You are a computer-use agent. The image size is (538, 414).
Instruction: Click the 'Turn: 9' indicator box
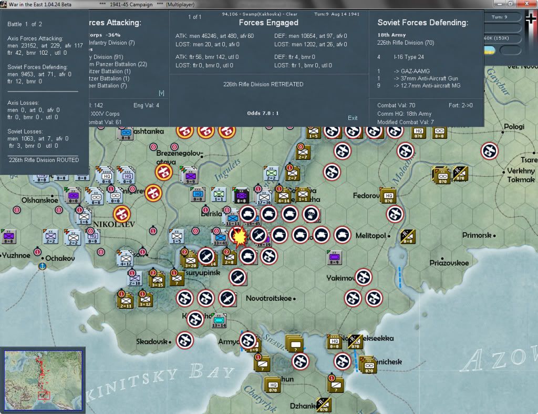pyautogui.click(x=499, y=17)
